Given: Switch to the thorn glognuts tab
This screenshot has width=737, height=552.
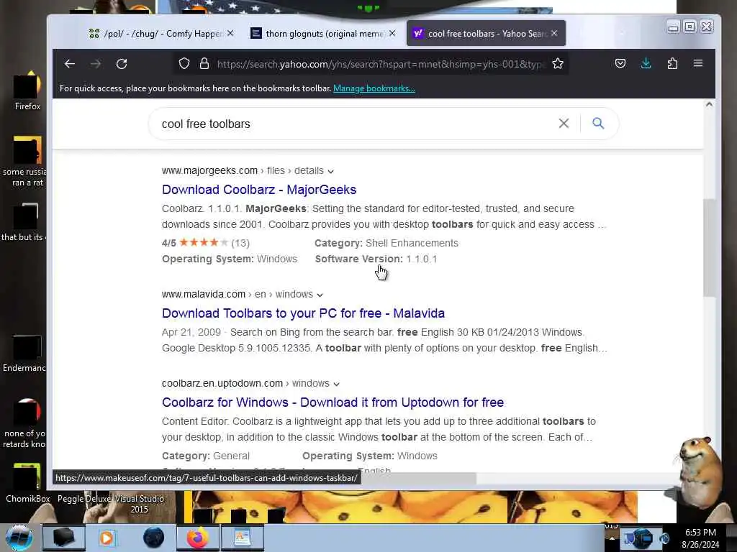Looking at the screenshot, I should [323, 33].
